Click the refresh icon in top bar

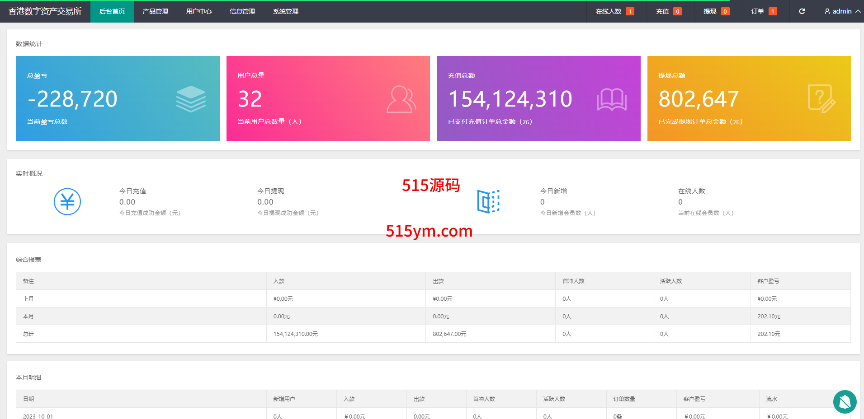pyautogui.click(x=802, y=11)
